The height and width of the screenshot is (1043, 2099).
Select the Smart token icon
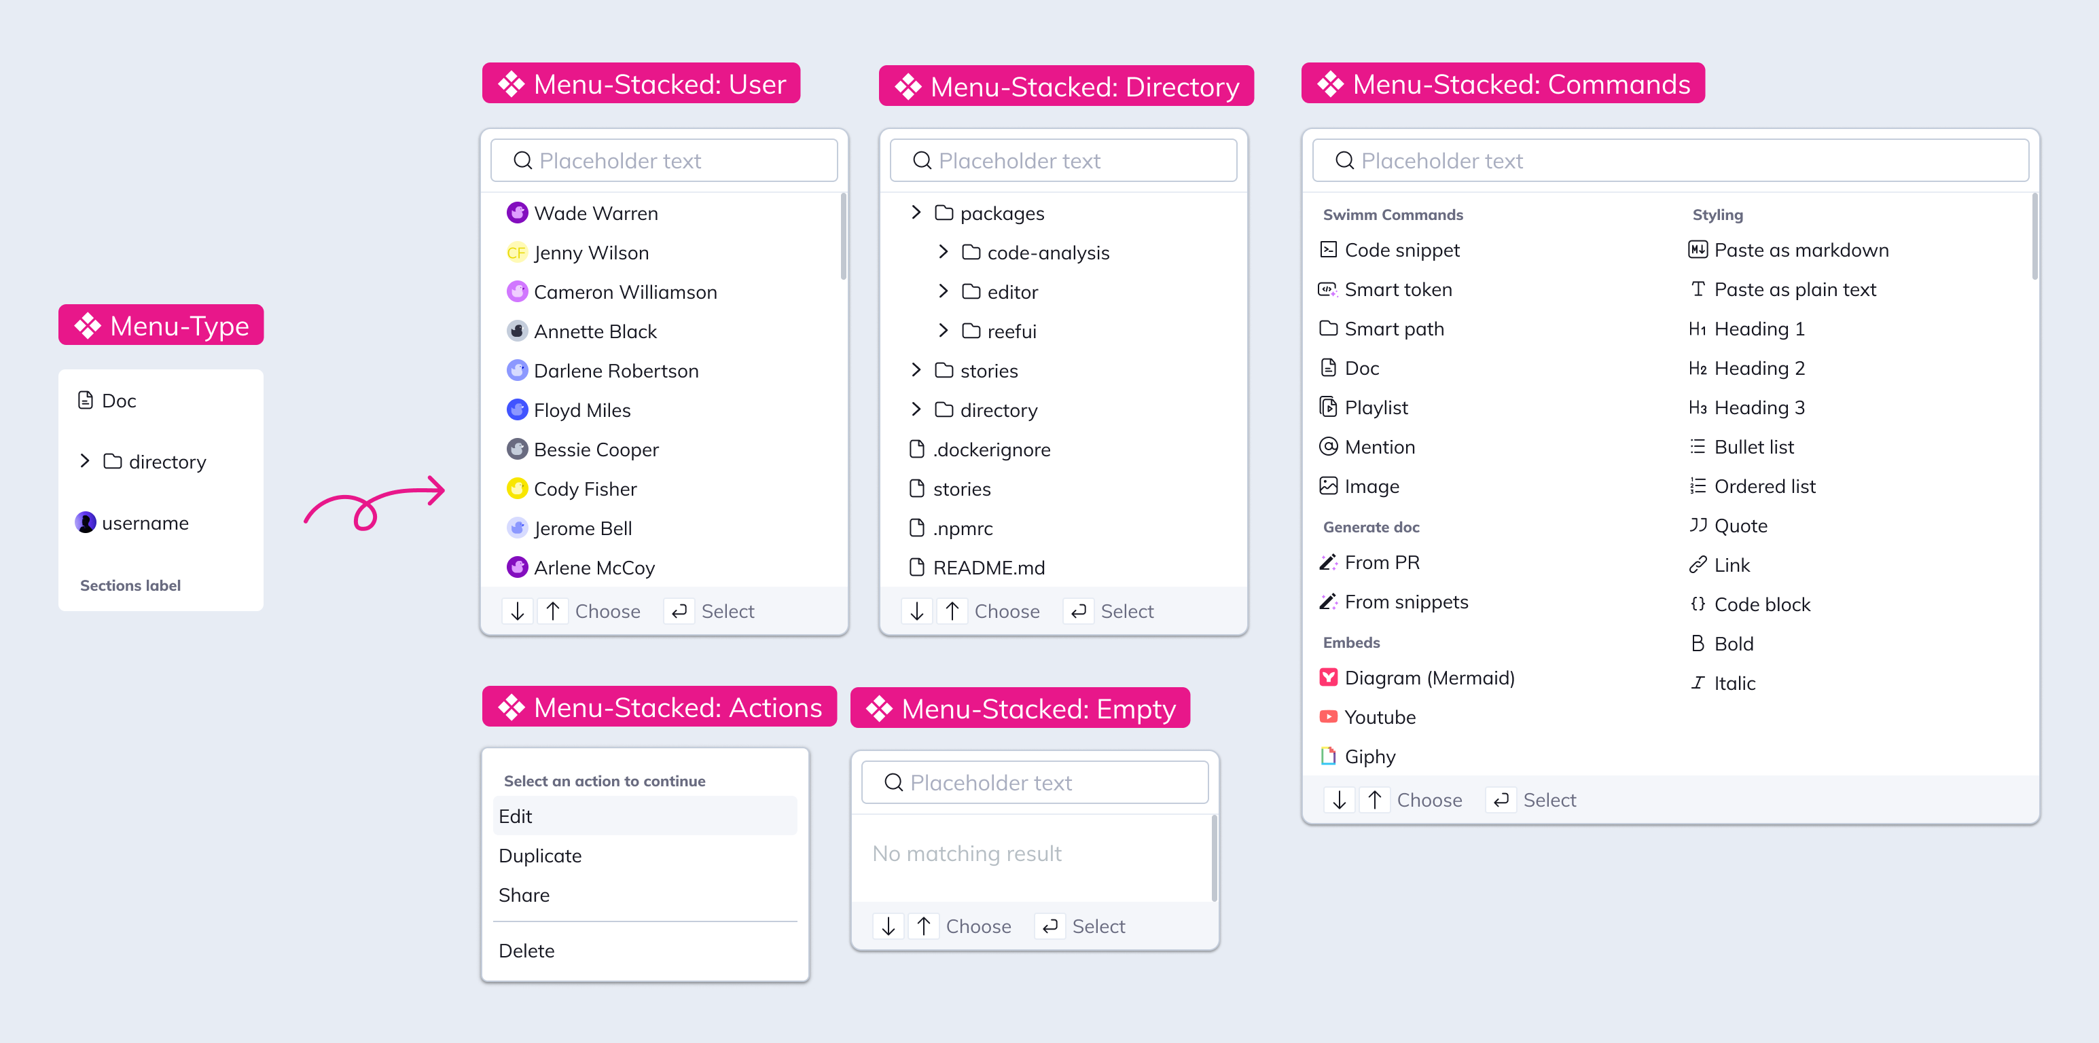pos(1328,289)
